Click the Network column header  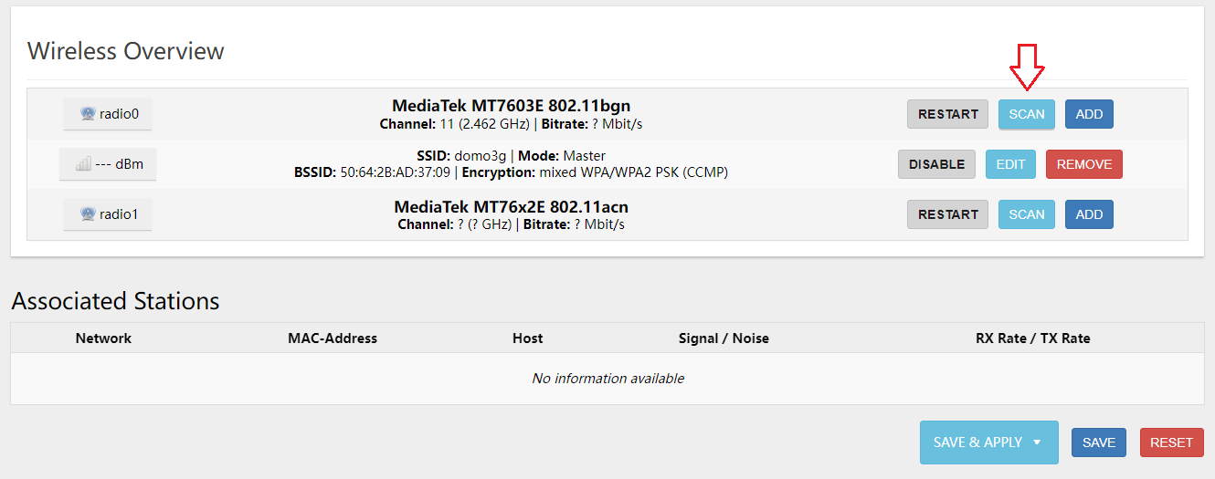click(x=103, y=338)
